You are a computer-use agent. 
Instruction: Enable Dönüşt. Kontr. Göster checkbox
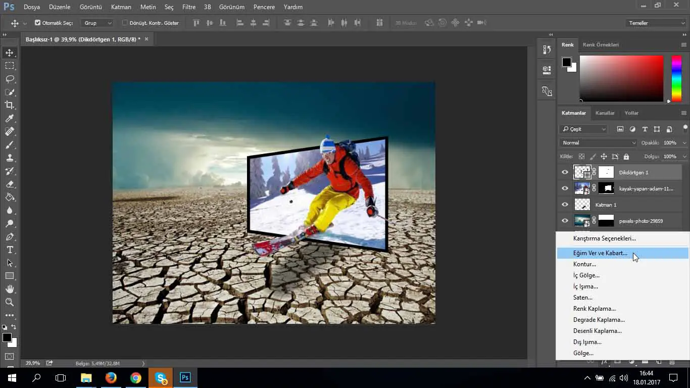click(x=125, y=23)
